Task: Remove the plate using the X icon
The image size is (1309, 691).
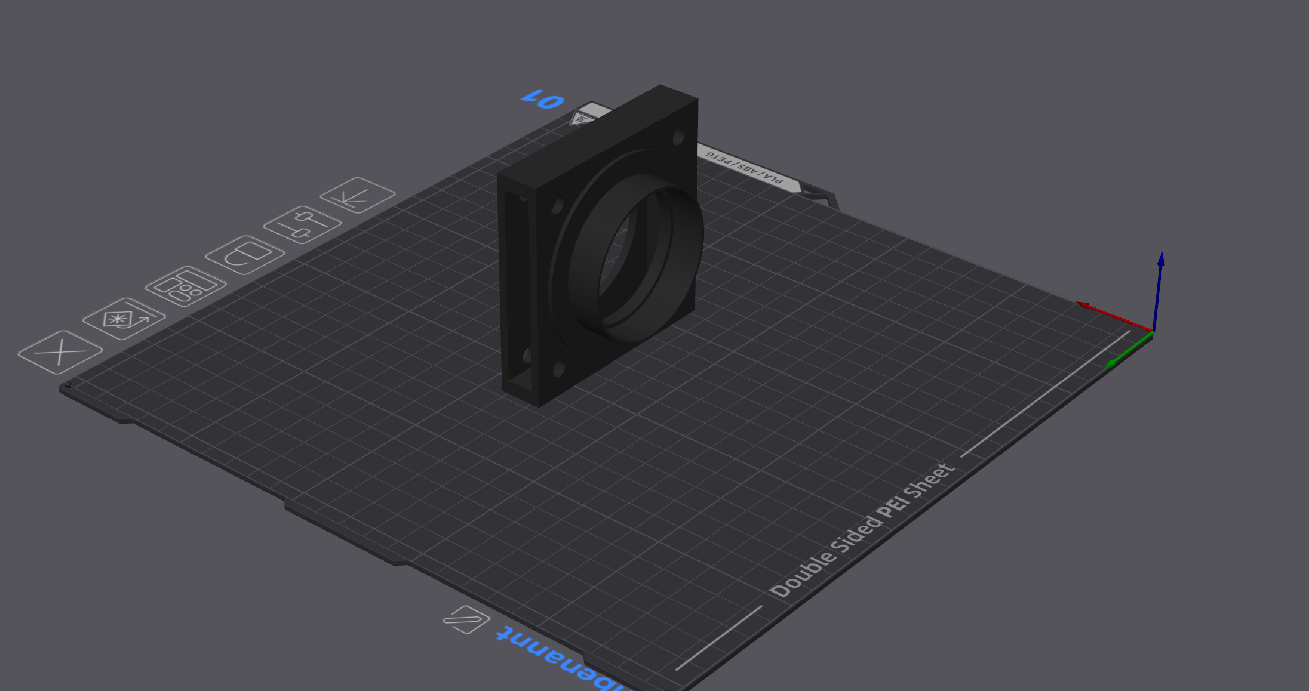Action: 60,352
